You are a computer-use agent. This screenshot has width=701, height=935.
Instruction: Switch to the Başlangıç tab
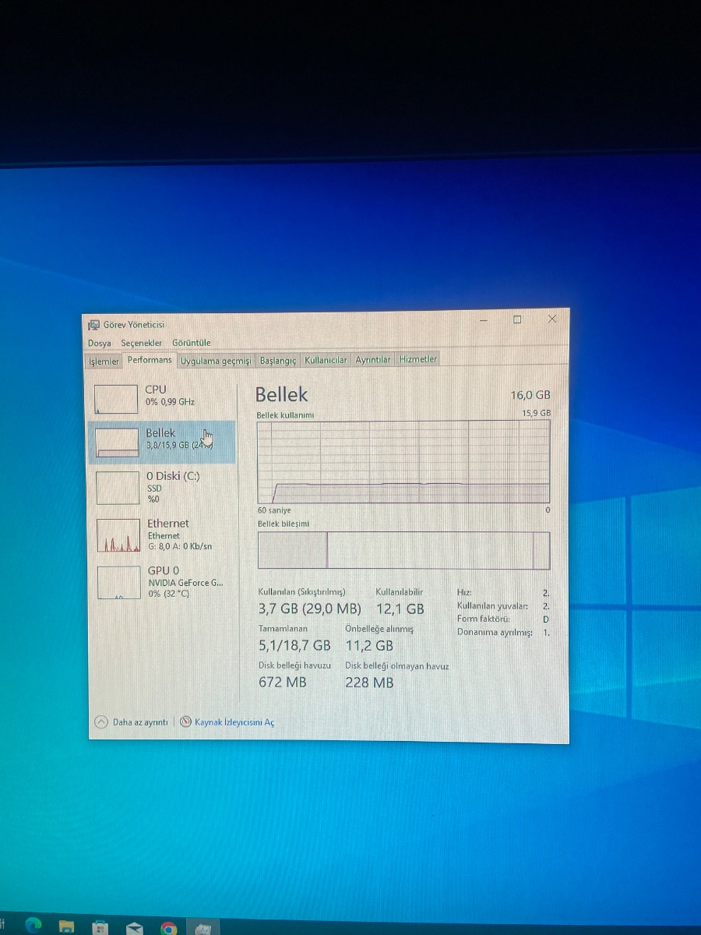click(x=278, y=361)
